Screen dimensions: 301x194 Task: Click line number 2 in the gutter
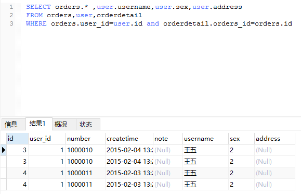[x=11, y=15]
